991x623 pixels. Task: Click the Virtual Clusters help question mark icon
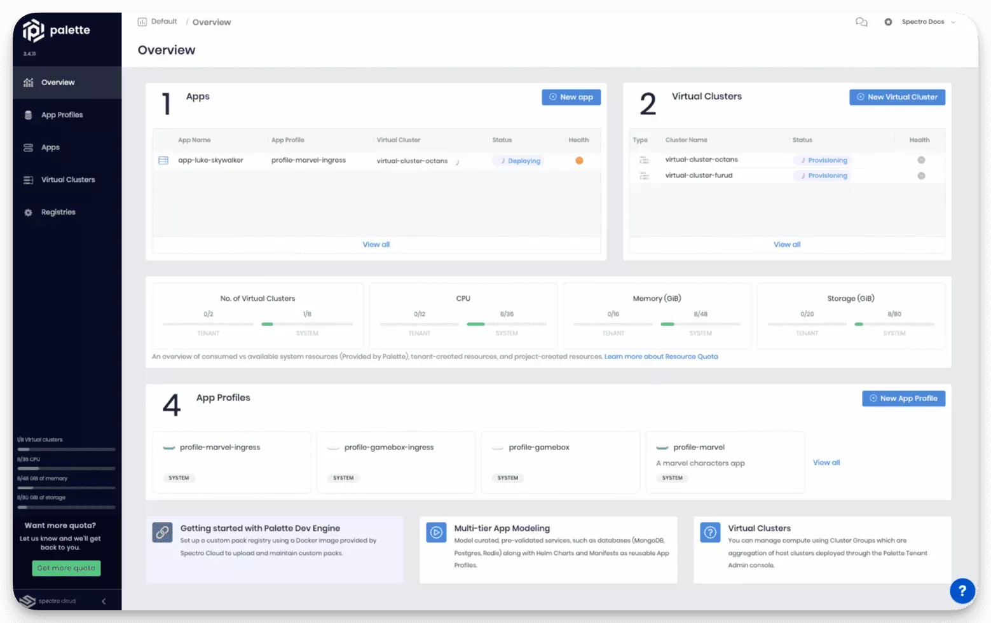709,533
